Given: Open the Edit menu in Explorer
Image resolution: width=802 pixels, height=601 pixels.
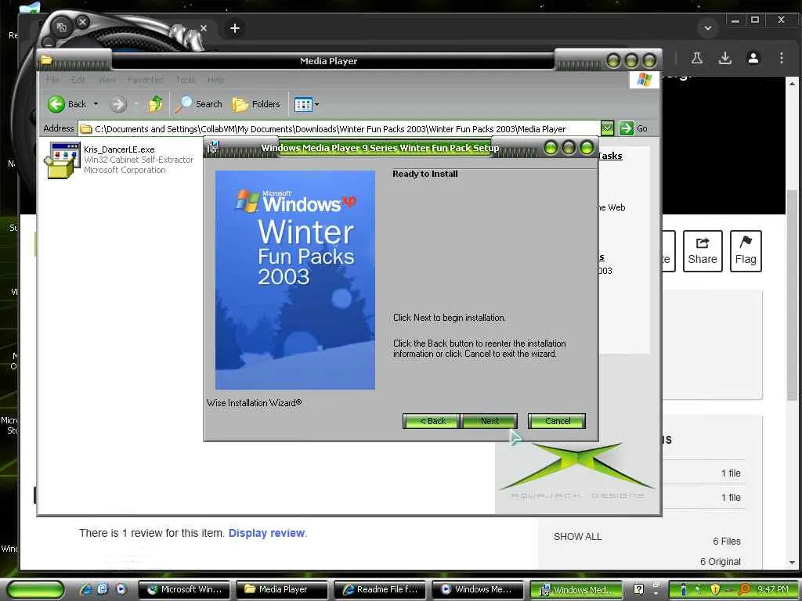Looking at the screenshot, I should point(78,80).
